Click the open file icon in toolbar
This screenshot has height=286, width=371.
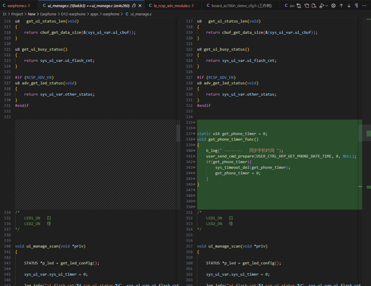click(307, 6)
